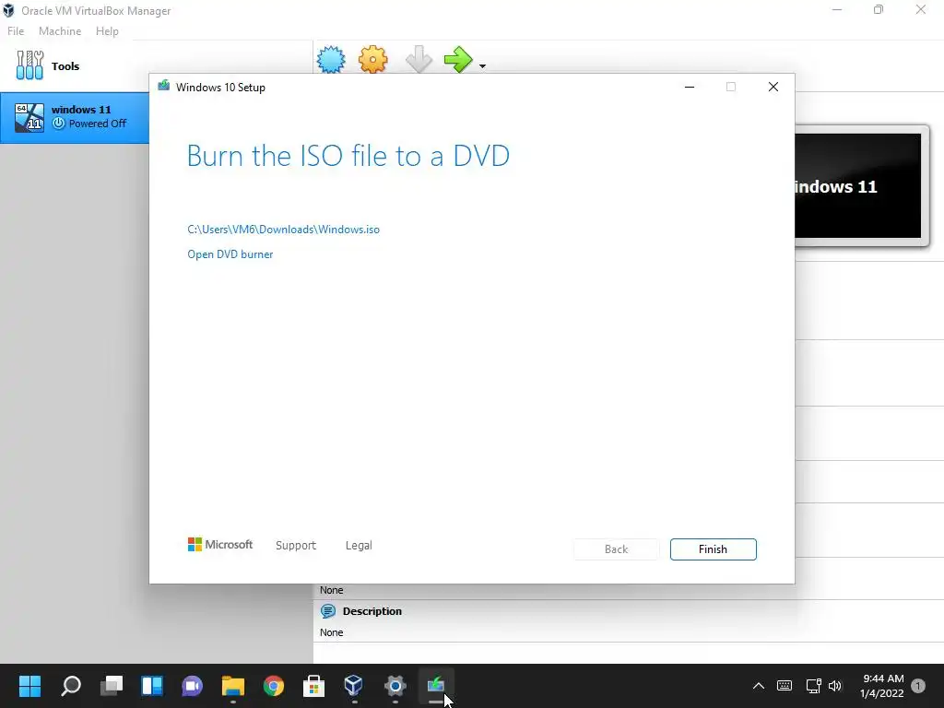The height and width of the screenshot is (708, 944).
Task: Click the Windows 10 Setup title bar icon
Action: coord(164,86)
